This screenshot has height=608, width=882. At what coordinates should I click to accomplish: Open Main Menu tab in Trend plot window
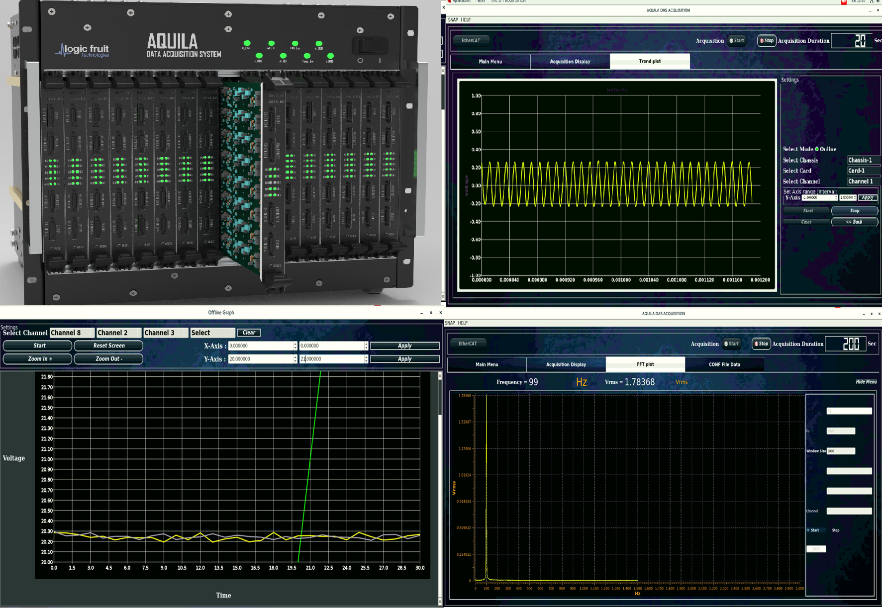[x=490, y=62]
